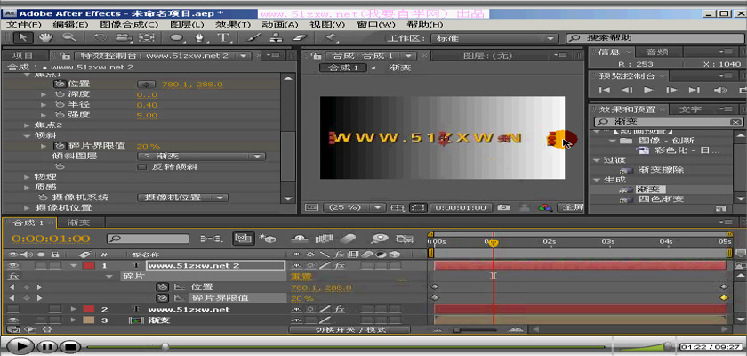
Task: Toggle stopwatch for 碎片界限值 in effect controls
Action: 60,146
